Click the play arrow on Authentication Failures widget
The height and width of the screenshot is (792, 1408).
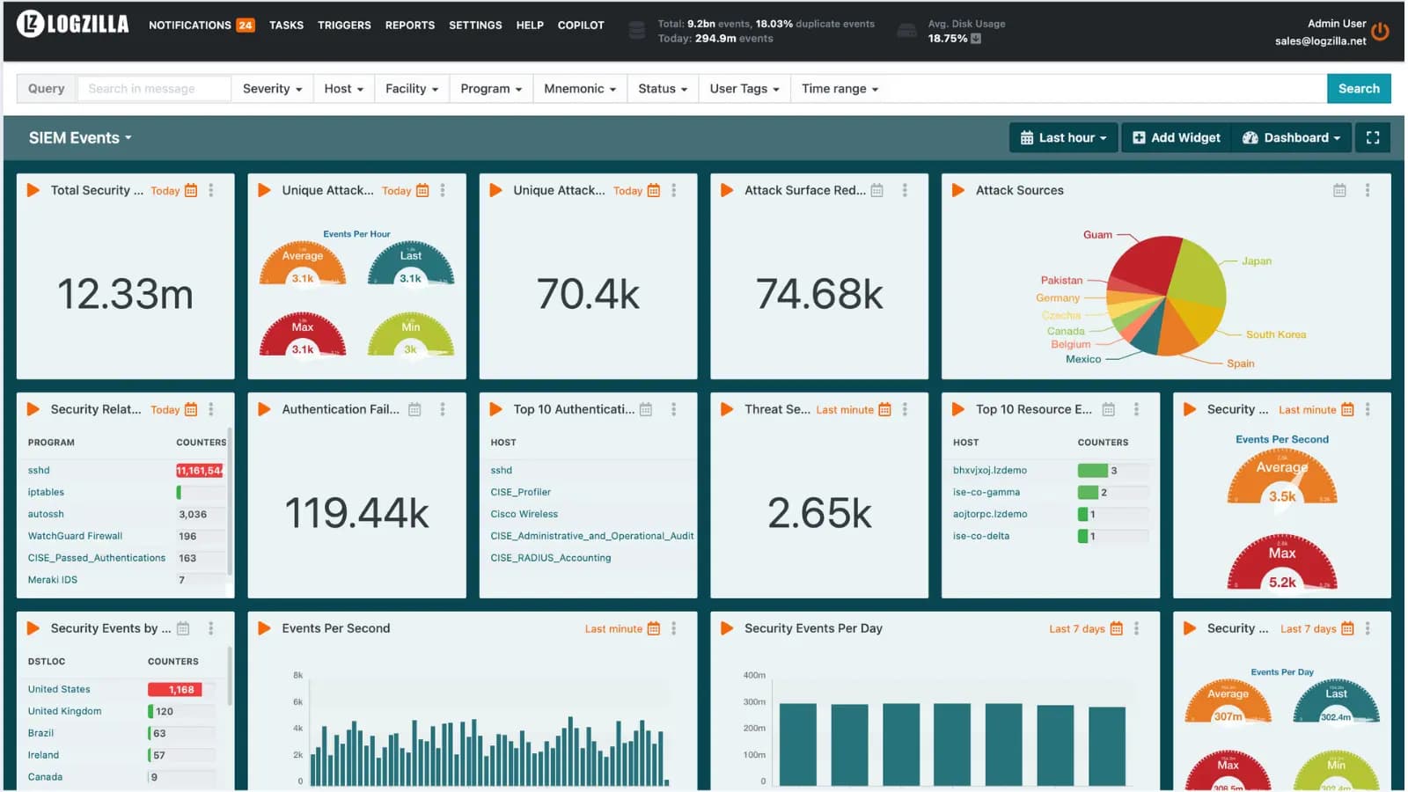[x=262, y=408]
